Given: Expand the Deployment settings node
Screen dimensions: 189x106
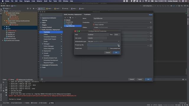Looking at the screenshot, I should coord(43,51).
